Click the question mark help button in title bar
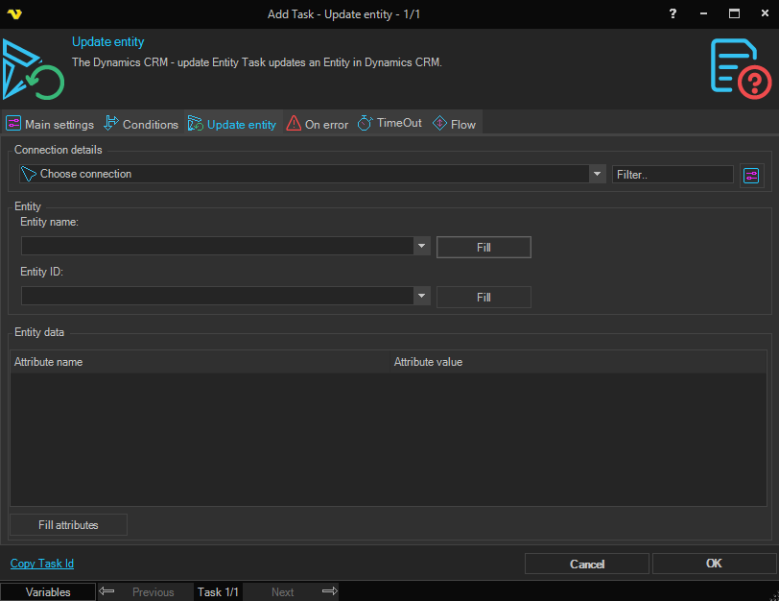 point(673,13)
